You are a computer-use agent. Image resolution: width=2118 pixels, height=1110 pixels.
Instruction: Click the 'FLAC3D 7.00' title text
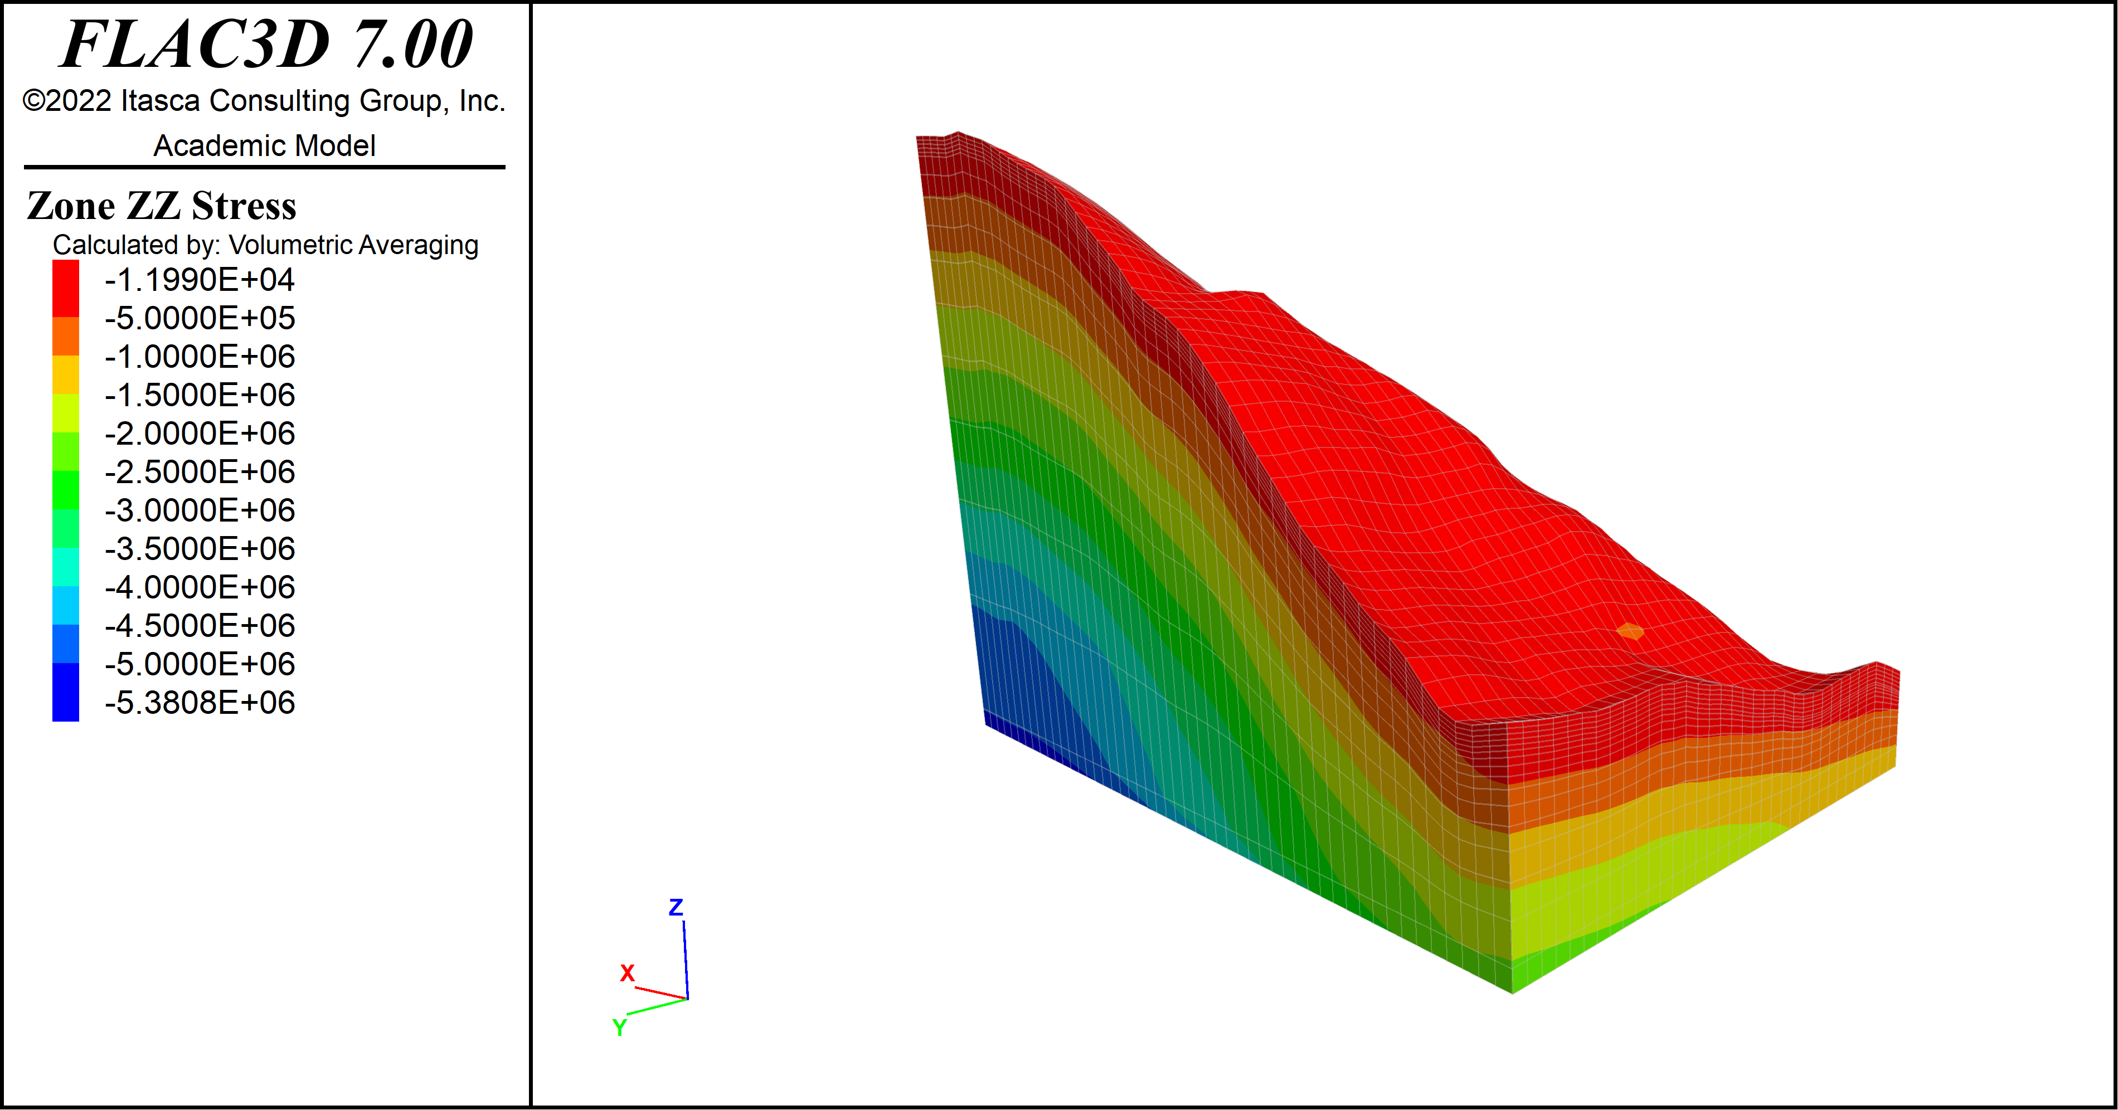point(266,43)
